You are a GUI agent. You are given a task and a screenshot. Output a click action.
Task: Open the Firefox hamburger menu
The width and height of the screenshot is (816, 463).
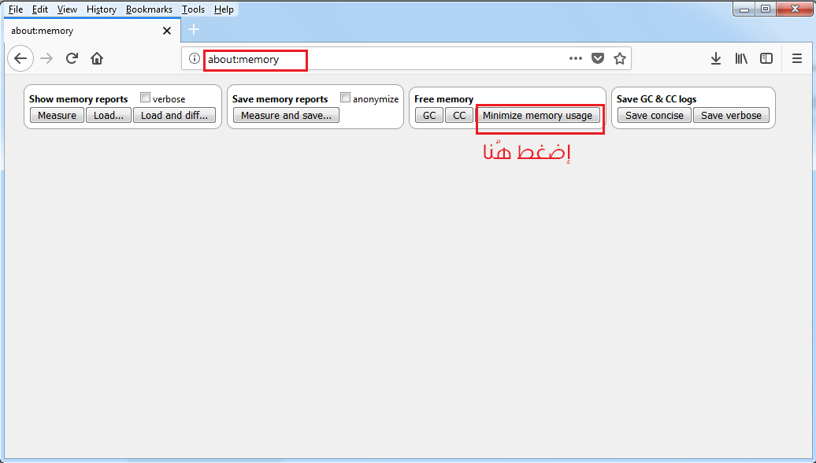tap(797, 58)
